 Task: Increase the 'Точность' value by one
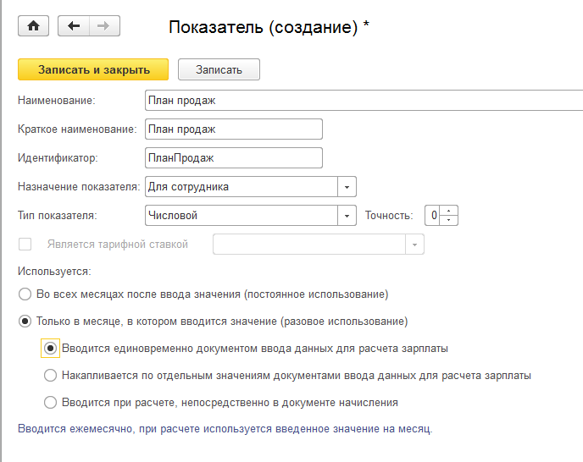(450, 211)
